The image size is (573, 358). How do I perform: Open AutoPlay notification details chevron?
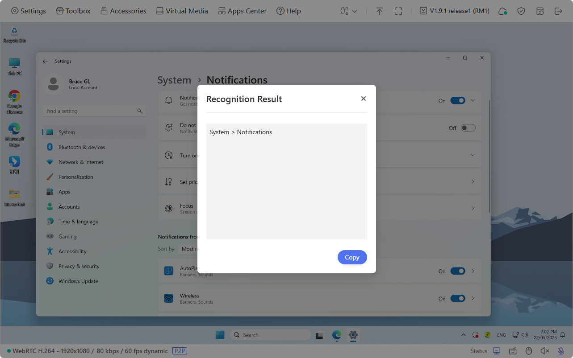click(473, 271)
